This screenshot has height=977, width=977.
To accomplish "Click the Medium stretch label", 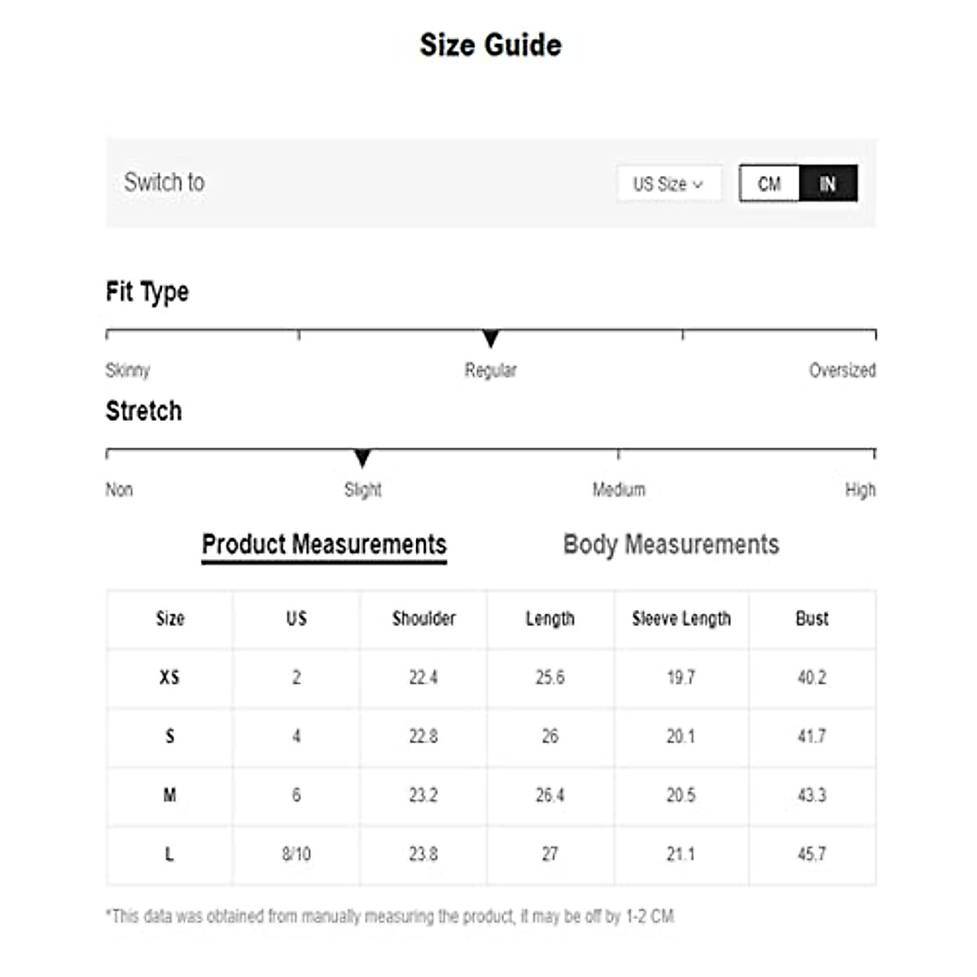I will click(619, 490).
